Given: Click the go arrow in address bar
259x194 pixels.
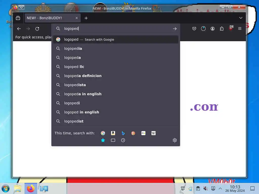Looking at the screenshot, I should point(175,29).
